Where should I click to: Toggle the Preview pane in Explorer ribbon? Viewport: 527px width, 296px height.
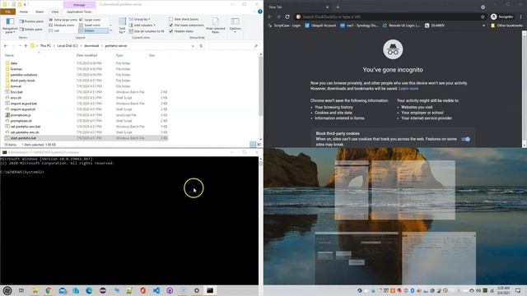click(x=31, y=21)
